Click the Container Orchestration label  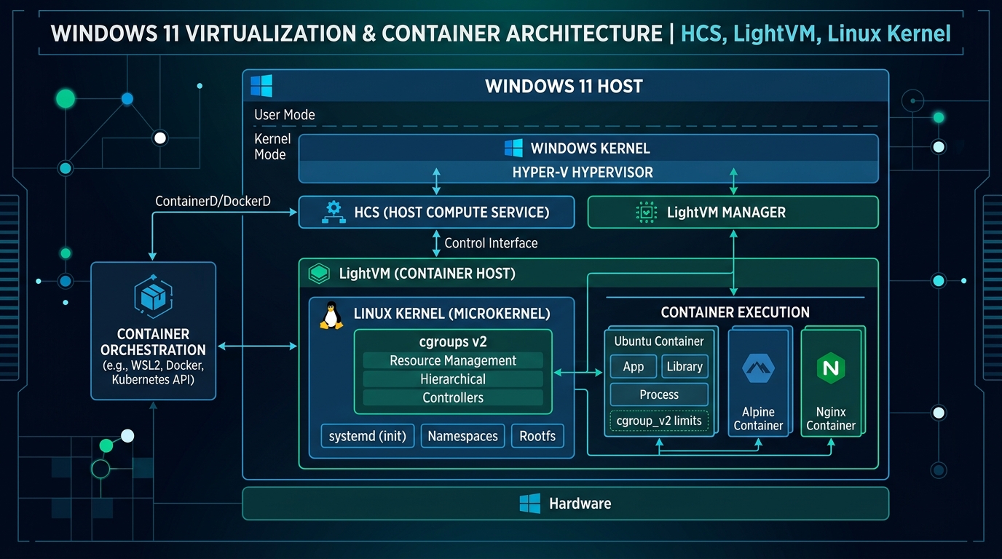pyautogui.click(x=153, y=342)
